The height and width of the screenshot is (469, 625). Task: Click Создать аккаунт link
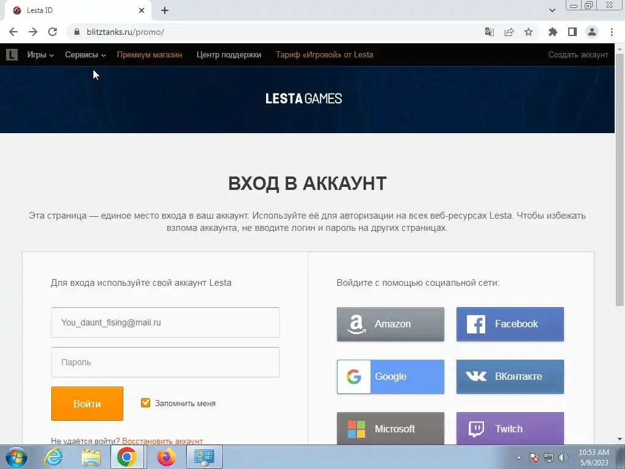click(579, 54)
